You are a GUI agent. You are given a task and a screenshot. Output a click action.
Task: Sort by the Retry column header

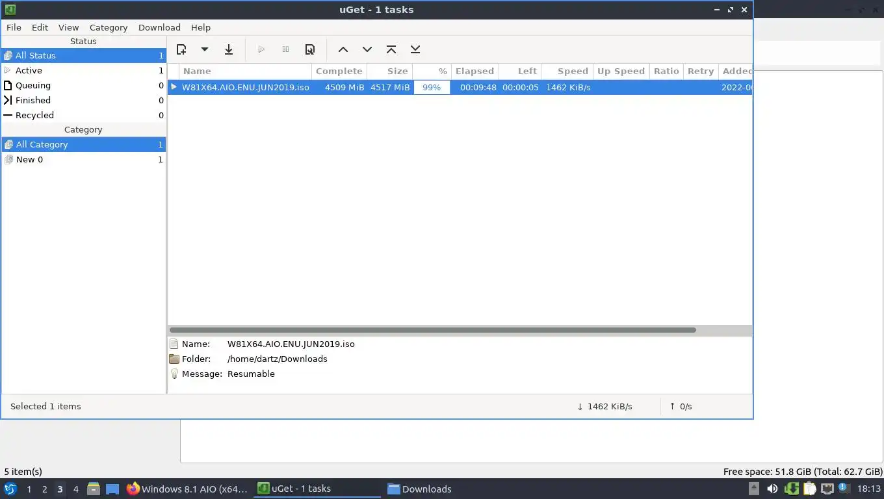tap(701, 71)
